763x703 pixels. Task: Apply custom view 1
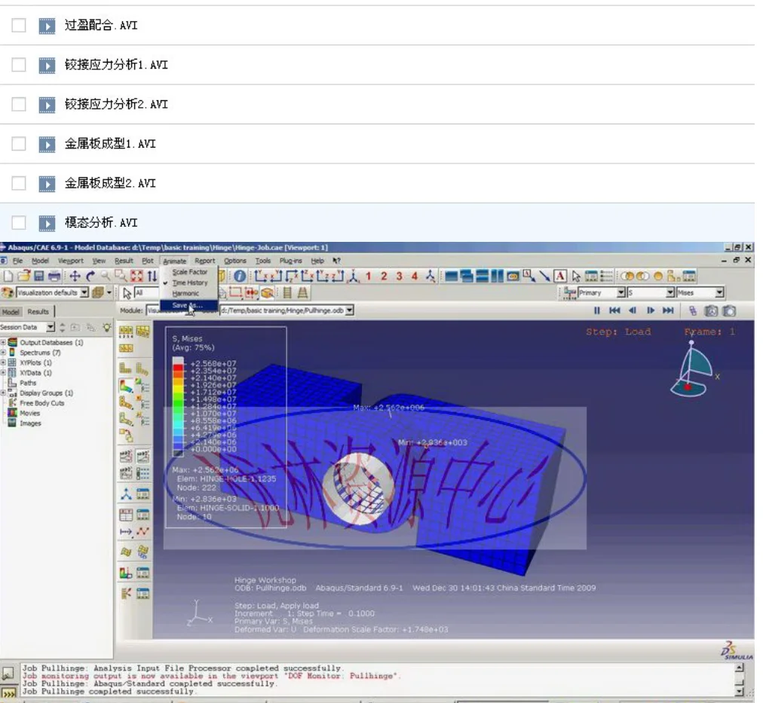[x=369, y=277]
